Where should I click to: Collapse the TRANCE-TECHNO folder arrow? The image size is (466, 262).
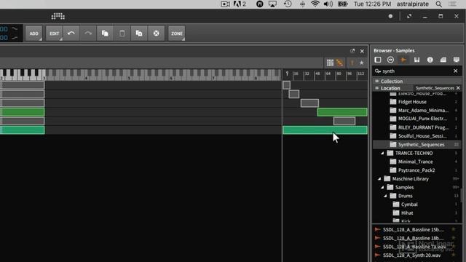382,154
